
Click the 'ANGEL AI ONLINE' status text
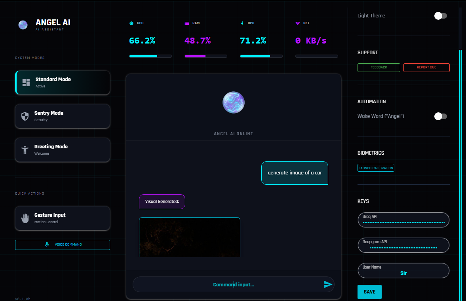pyautogui.click(x=234, y=134)
